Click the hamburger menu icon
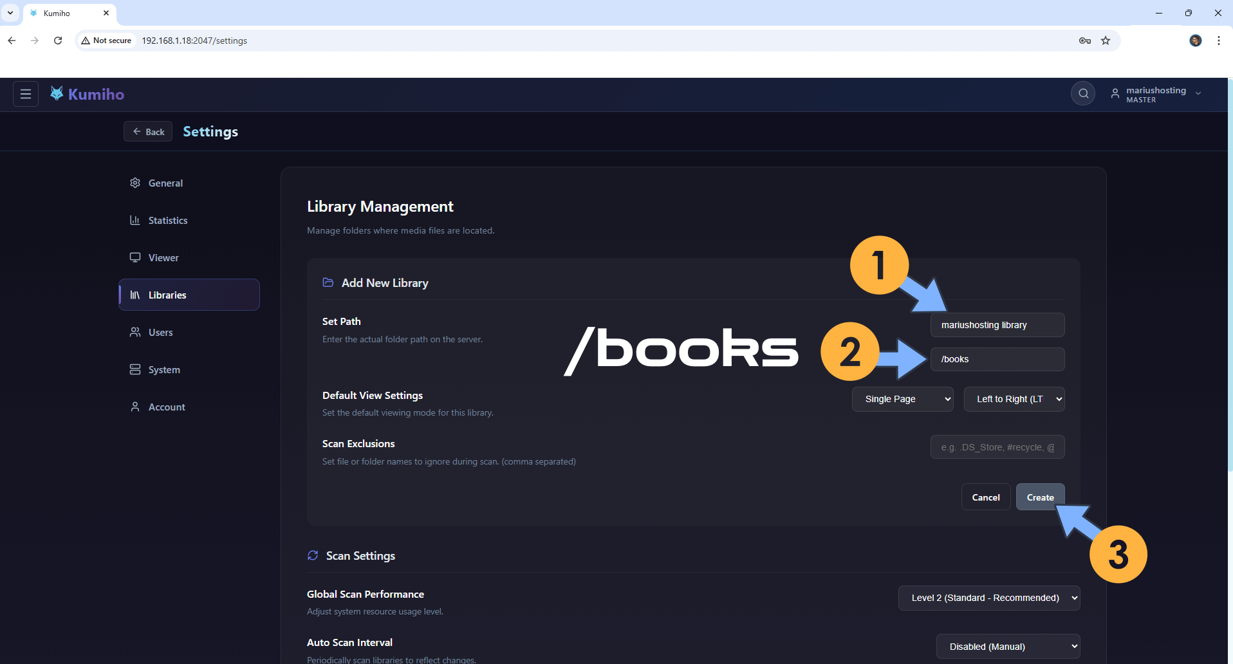 coord(26,94)
